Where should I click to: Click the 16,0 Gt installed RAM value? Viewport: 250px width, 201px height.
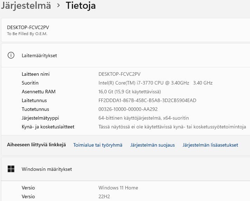[129, 92]
